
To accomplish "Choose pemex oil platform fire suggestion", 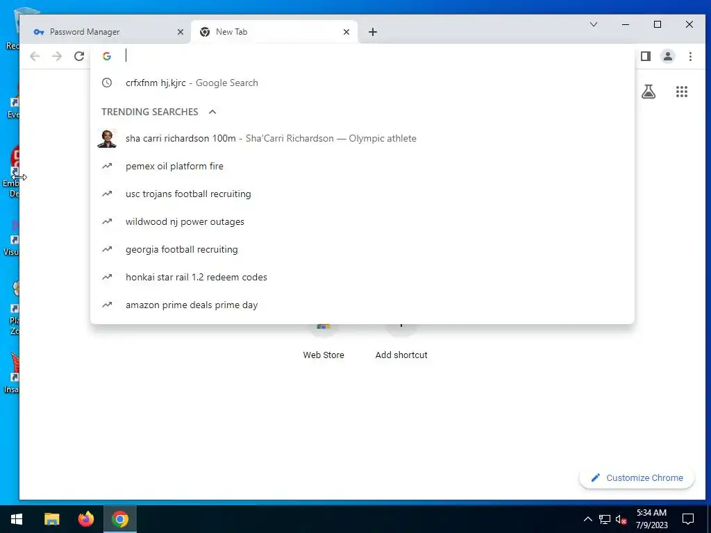I will pos(362,167).
